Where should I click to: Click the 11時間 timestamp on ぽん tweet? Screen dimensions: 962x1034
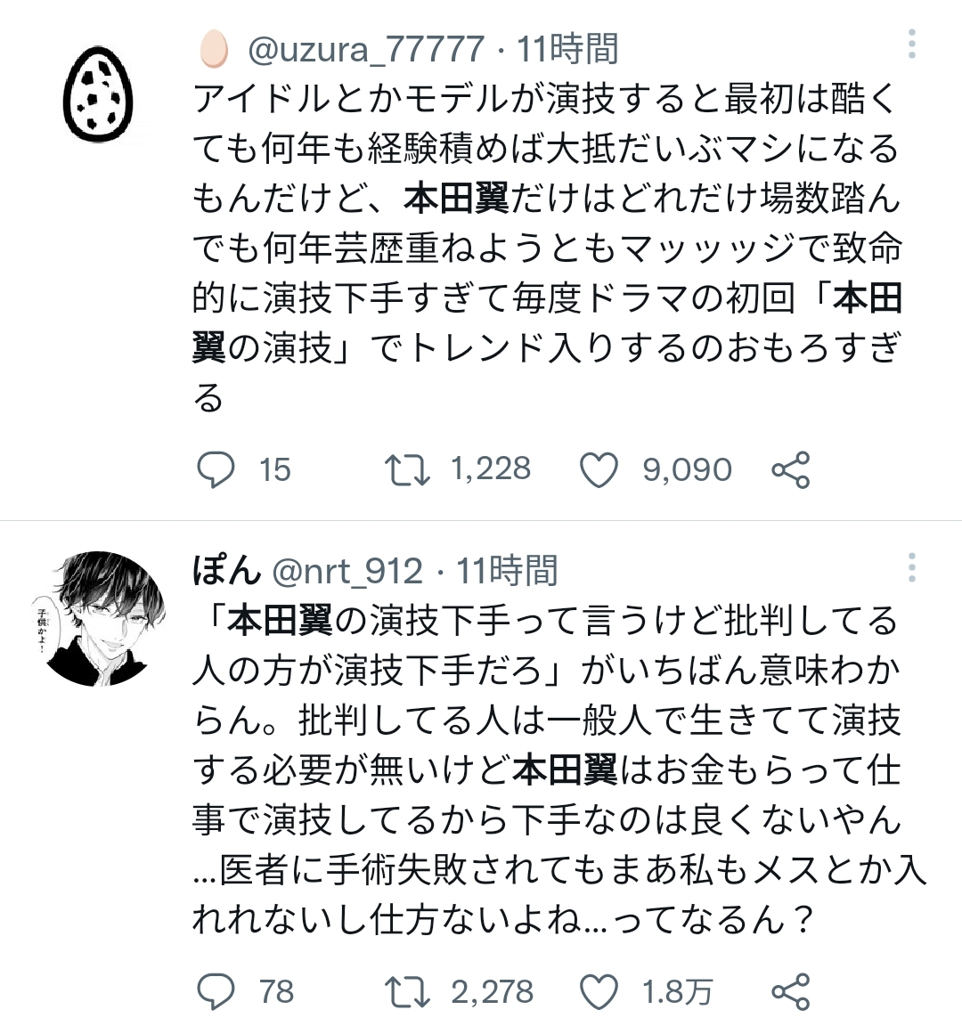click(507, 570)
